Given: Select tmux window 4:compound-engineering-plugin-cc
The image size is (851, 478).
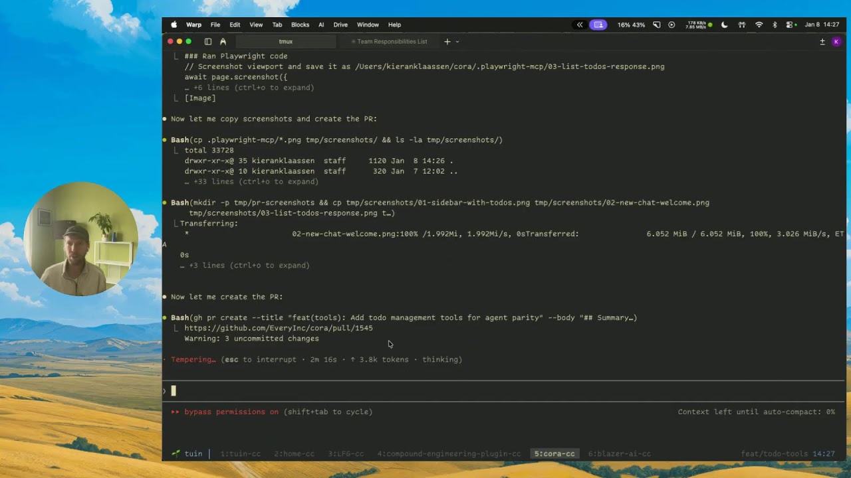Looking at the screenshot, I should pyautogui.click(x=449, y=454).
